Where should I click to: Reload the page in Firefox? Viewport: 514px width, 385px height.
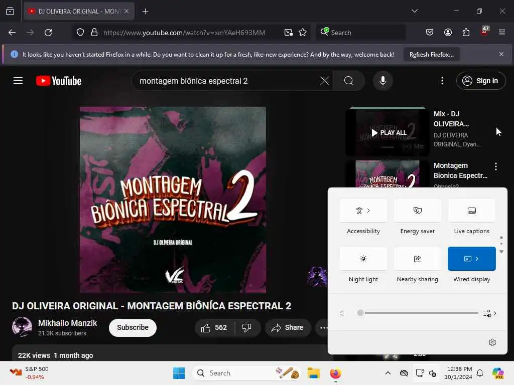[x=48, y=33]
